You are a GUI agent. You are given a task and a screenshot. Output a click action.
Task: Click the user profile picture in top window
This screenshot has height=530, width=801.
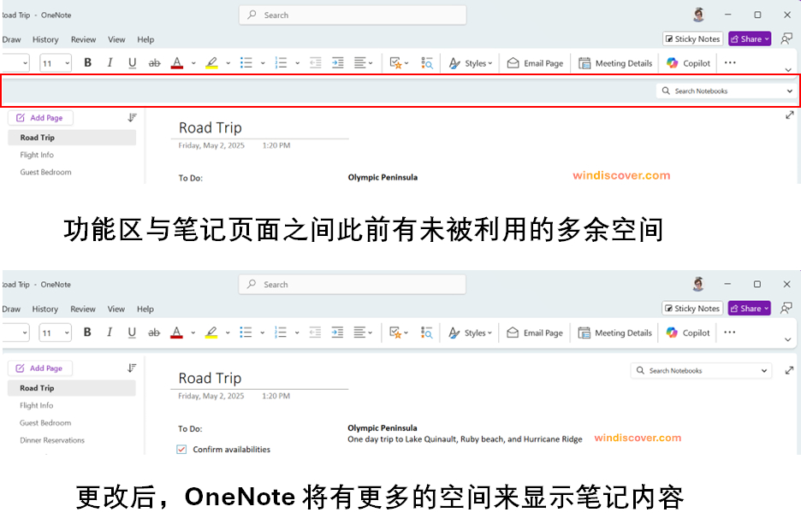(x=698, y=15)
